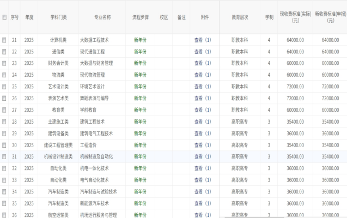
Task: Click 新年份 flow step for 学前教育
Action: (x=140, y=110)
